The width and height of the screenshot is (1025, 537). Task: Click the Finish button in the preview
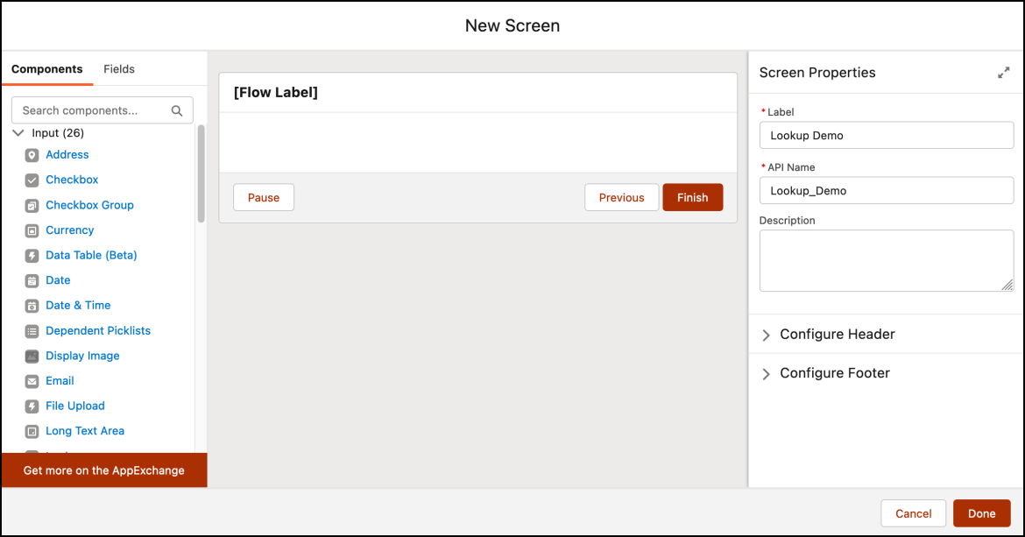click(692, 197)
